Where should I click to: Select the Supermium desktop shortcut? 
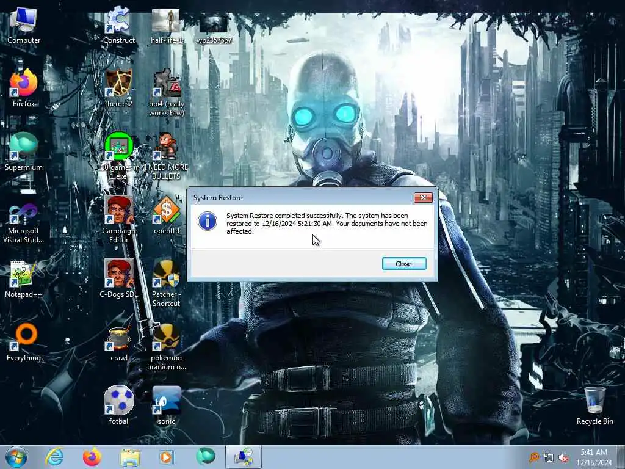click(24, 151)
